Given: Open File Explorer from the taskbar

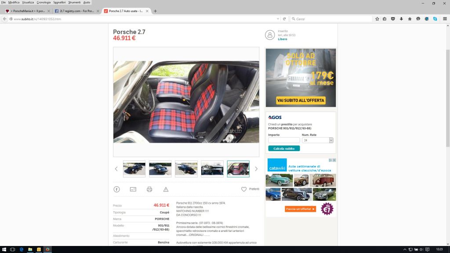Looking at the screenshot, I should click(x=30, y=249).
